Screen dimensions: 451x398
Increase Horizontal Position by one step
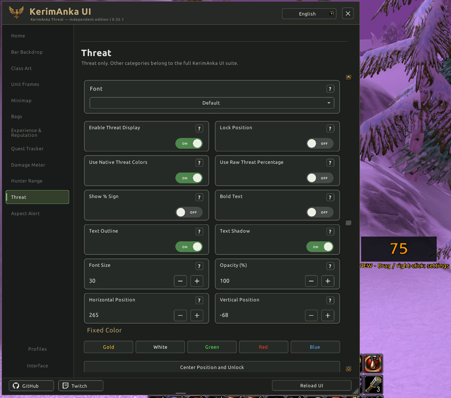(197, 315)
